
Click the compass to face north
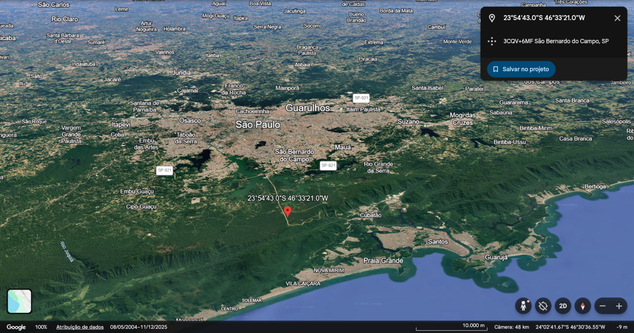click(583, 306)
